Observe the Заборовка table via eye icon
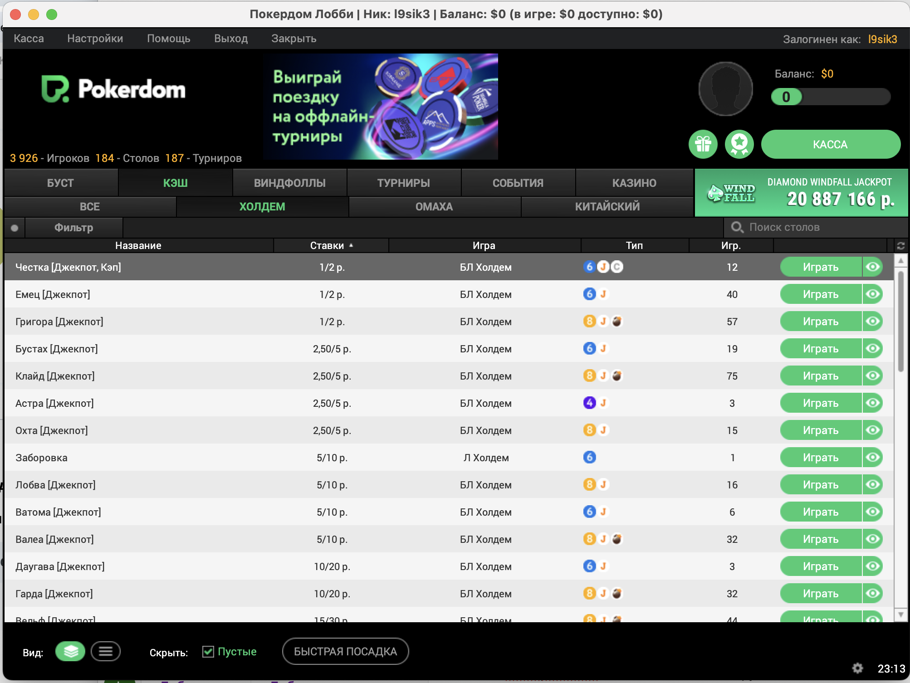The height and width of the screenshot is (683, 910). tap(872, 457)
